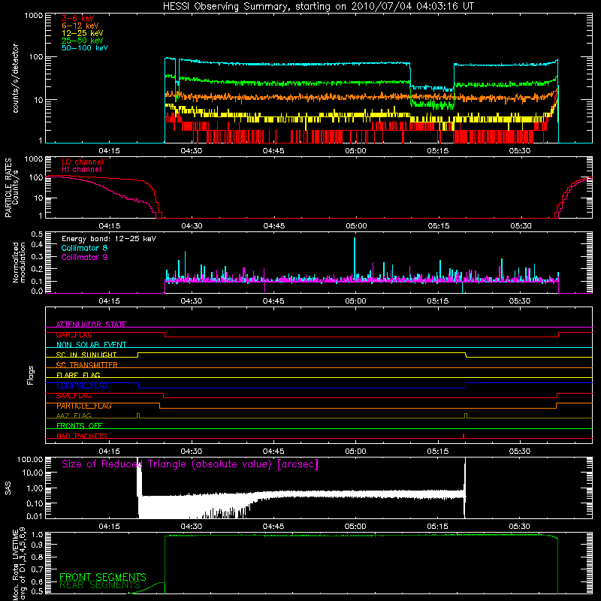Click the 'Energy band: 12-25 keV' label
Image resolution: width=601 pixels, height=601 pixels.
tap(109, 239)
